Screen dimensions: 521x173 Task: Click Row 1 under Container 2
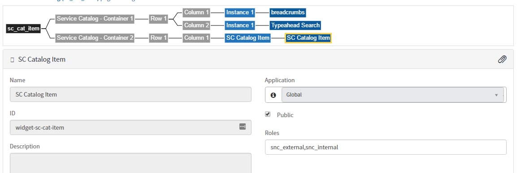(x=158, y=38)
